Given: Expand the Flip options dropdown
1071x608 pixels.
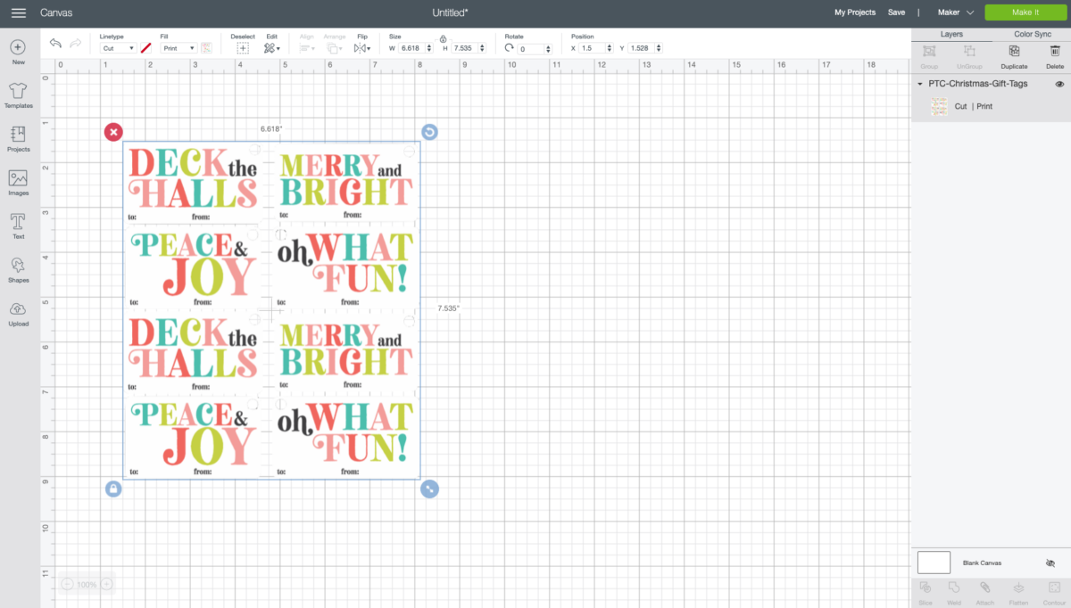Looking at the screenshot, I should [x=370, y=47].
